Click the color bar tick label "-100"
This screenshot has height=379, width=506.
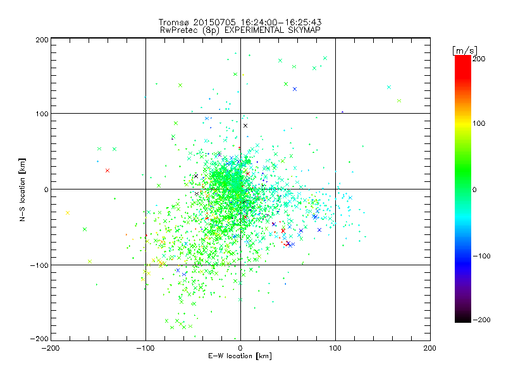(x=481, y=256)
